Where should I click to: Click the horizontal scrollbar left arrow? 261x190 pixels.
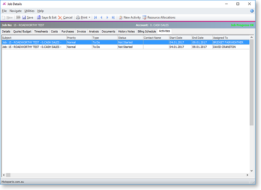[4, 175]
